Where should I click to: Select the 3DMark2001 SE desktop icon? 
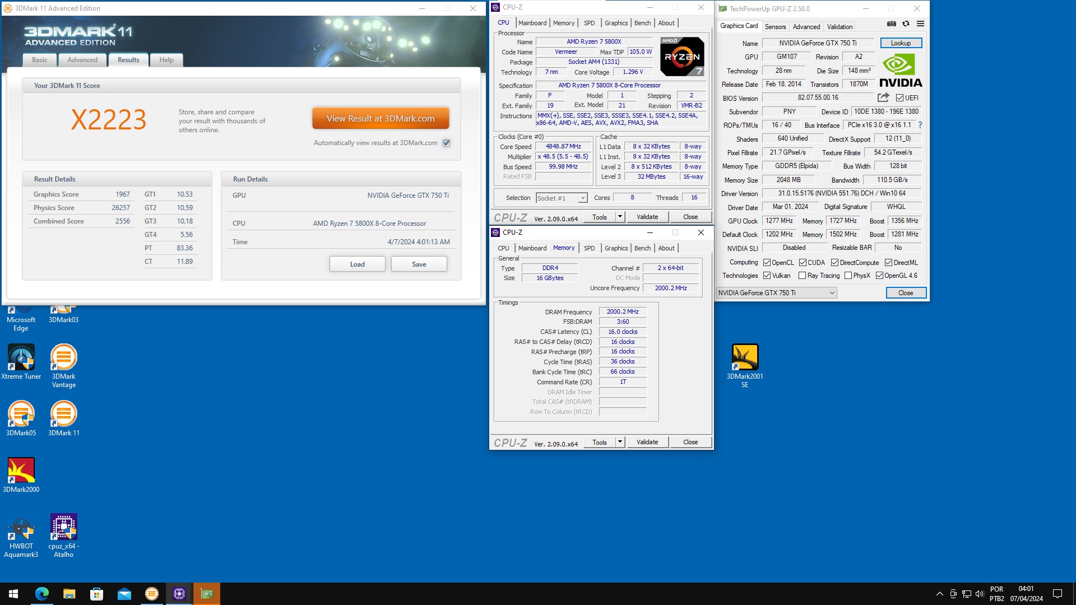[745, 366]
